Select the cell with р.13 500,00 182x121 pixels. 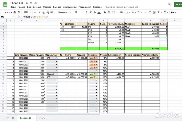point(82,74)
